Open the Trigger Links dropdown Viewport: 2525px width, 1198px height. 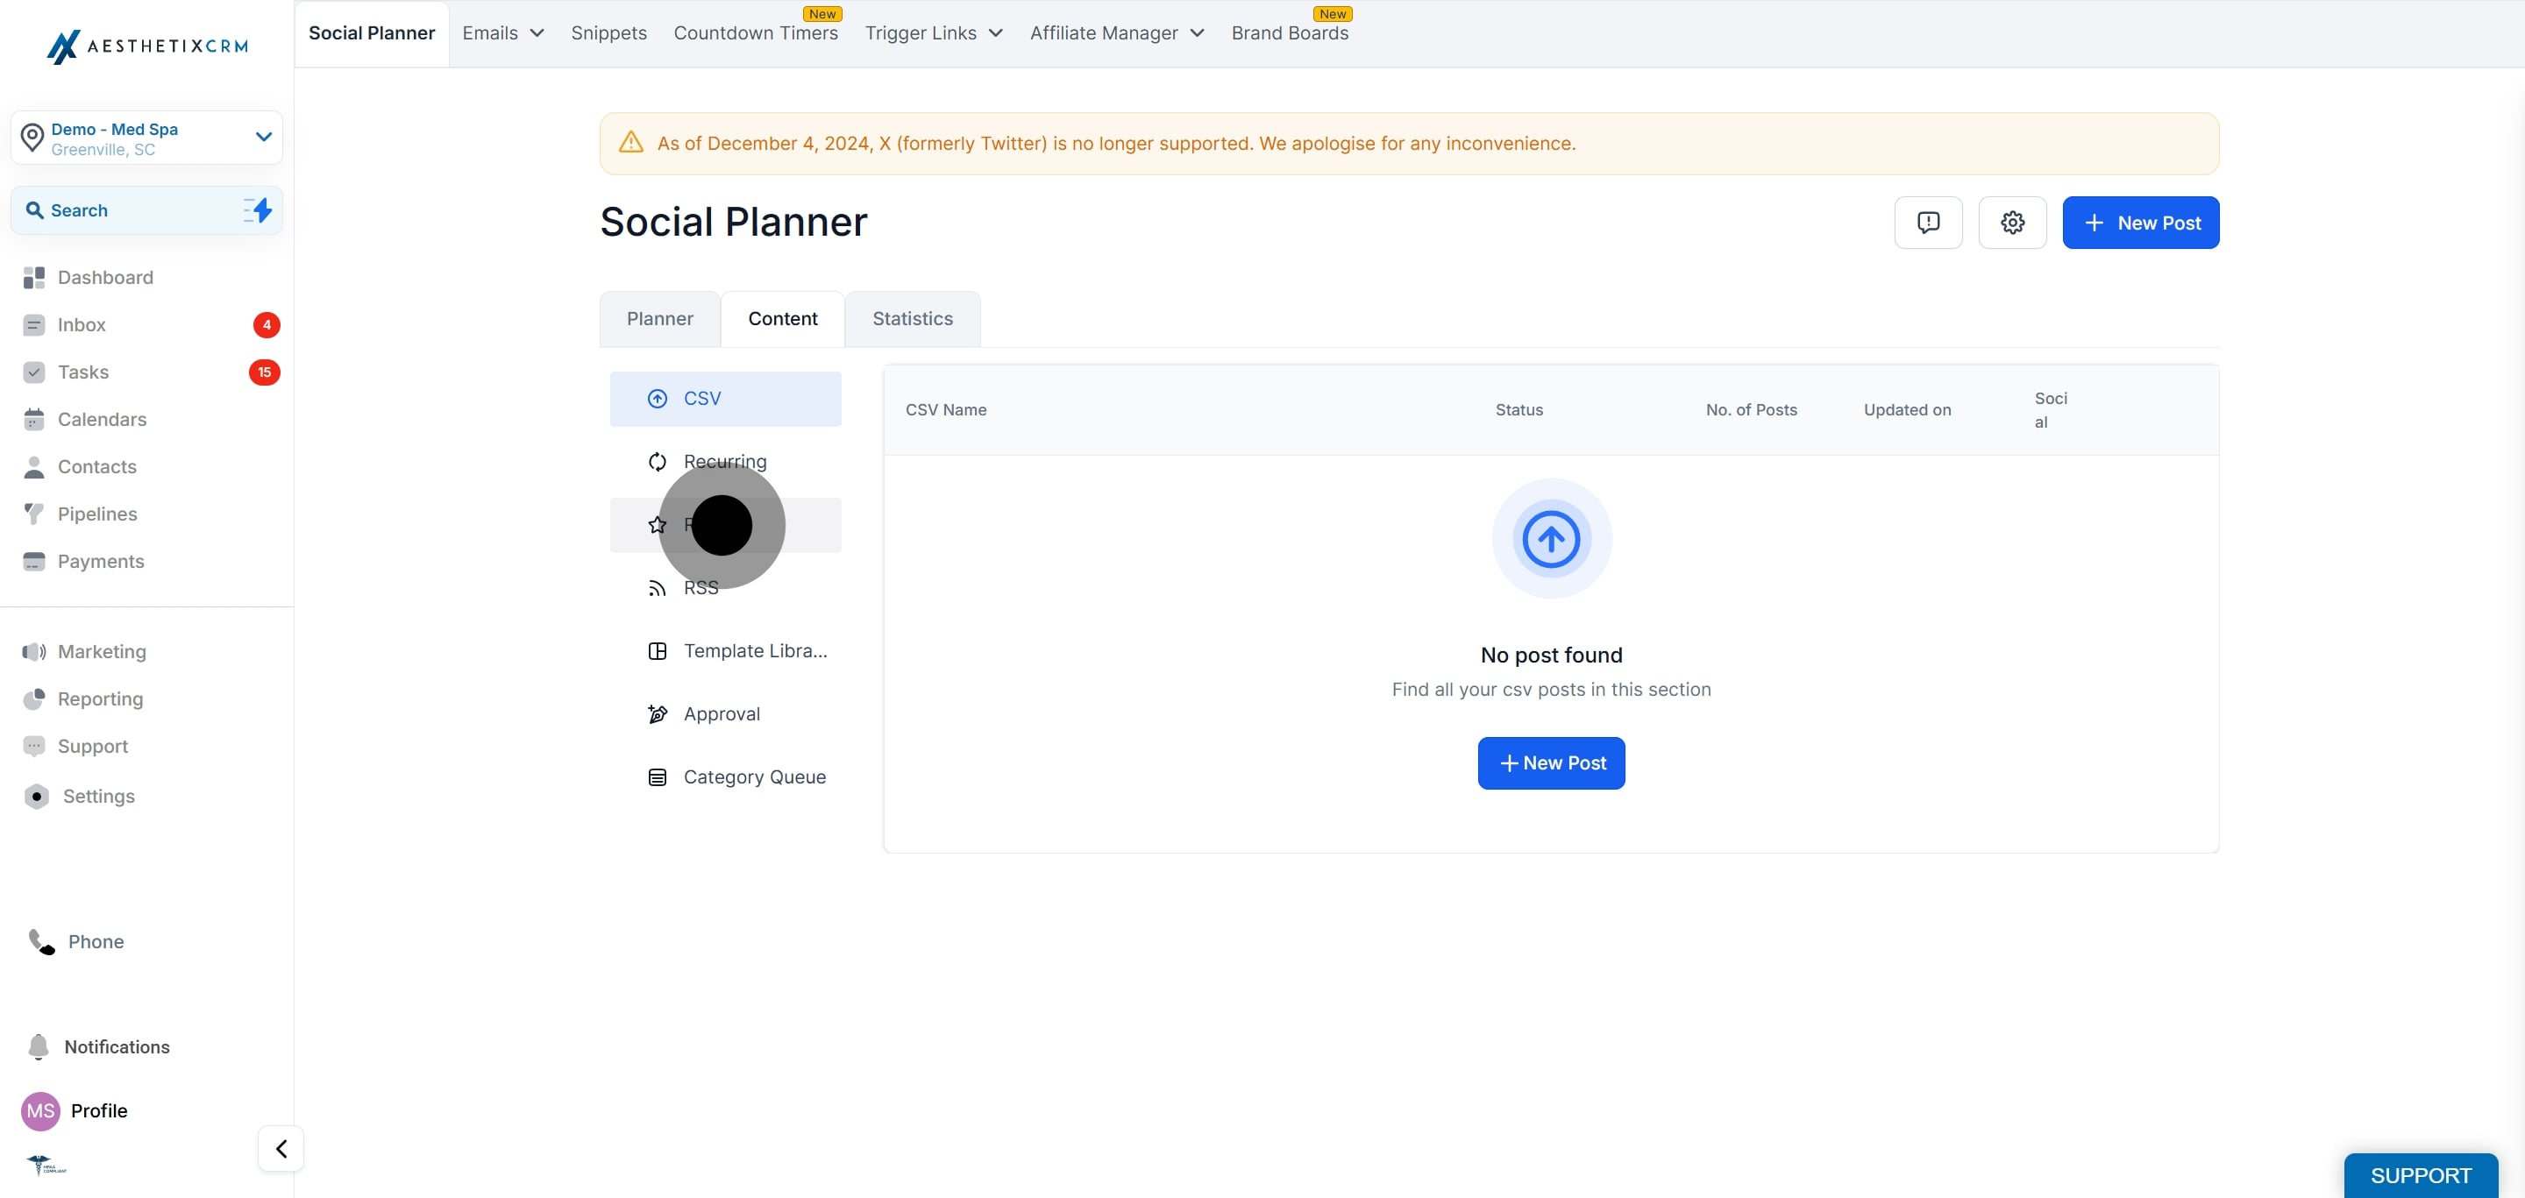(x=933, y=33)
